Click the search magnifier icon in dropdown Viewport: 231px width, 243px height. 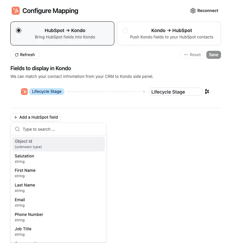[x=17, y=129]
